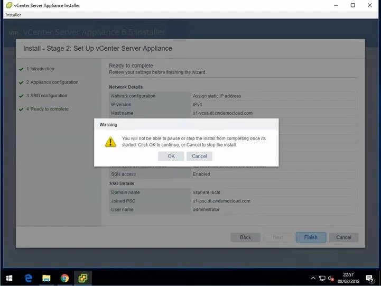This screenshot has width=381, height=286.
Task: Click the Warning dialog title
Action: tap(108, 125)
